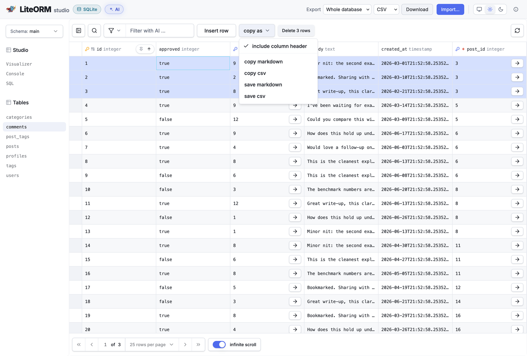Go to next page

(185, 344)
